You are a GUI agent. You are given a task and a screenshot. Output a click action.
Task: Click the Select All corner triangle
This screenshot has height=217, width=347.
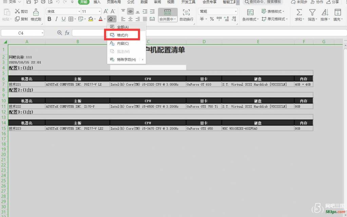[x=5, y=42]
